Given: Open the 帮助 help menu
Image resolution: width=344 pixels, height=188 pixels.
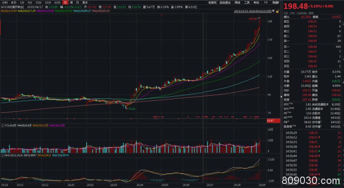Looking at the screenshot, I should coord(256,2).
